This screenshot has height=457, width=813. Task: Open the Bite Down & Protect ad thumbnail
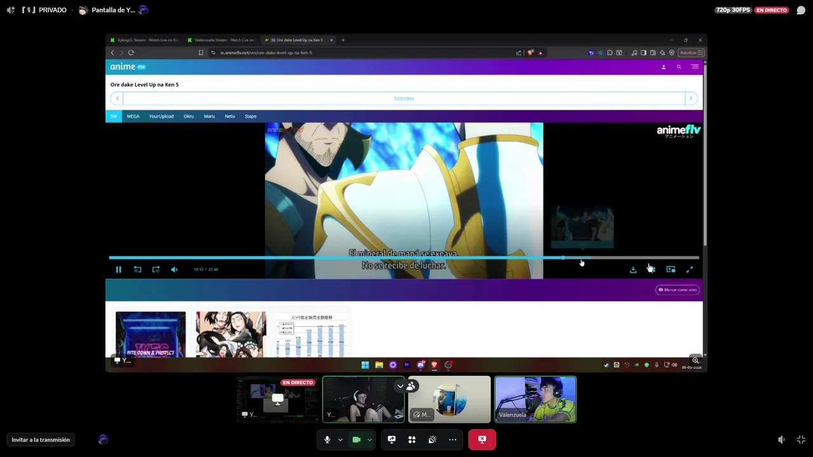point(151,334)
